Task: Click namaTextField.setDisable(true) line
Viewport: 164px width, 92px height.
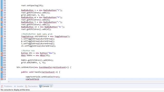Action: click(x=43, y=77)
